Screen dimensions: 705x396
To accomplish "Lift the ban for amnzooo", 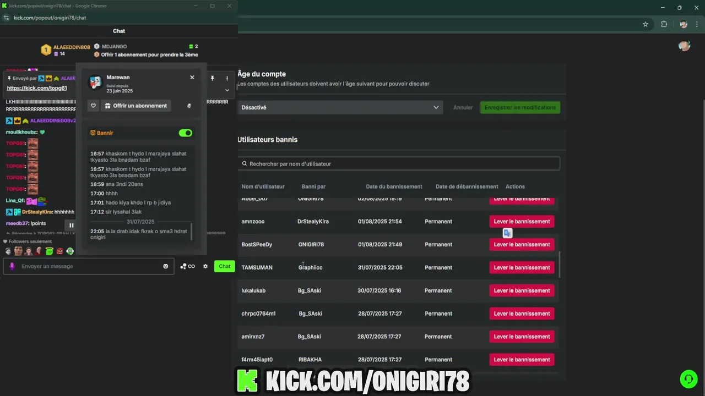I will point(522,221).
